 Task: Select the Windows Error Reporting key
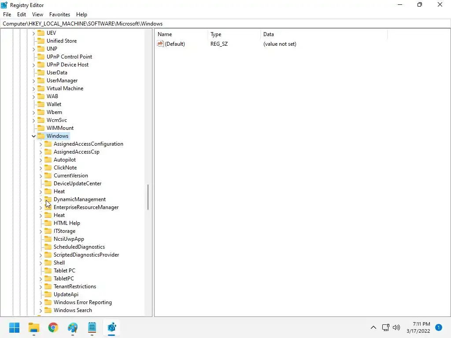[82, 302]
